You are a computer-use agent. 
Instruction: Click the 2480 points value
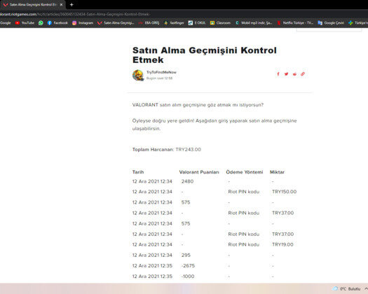[187, 181]
